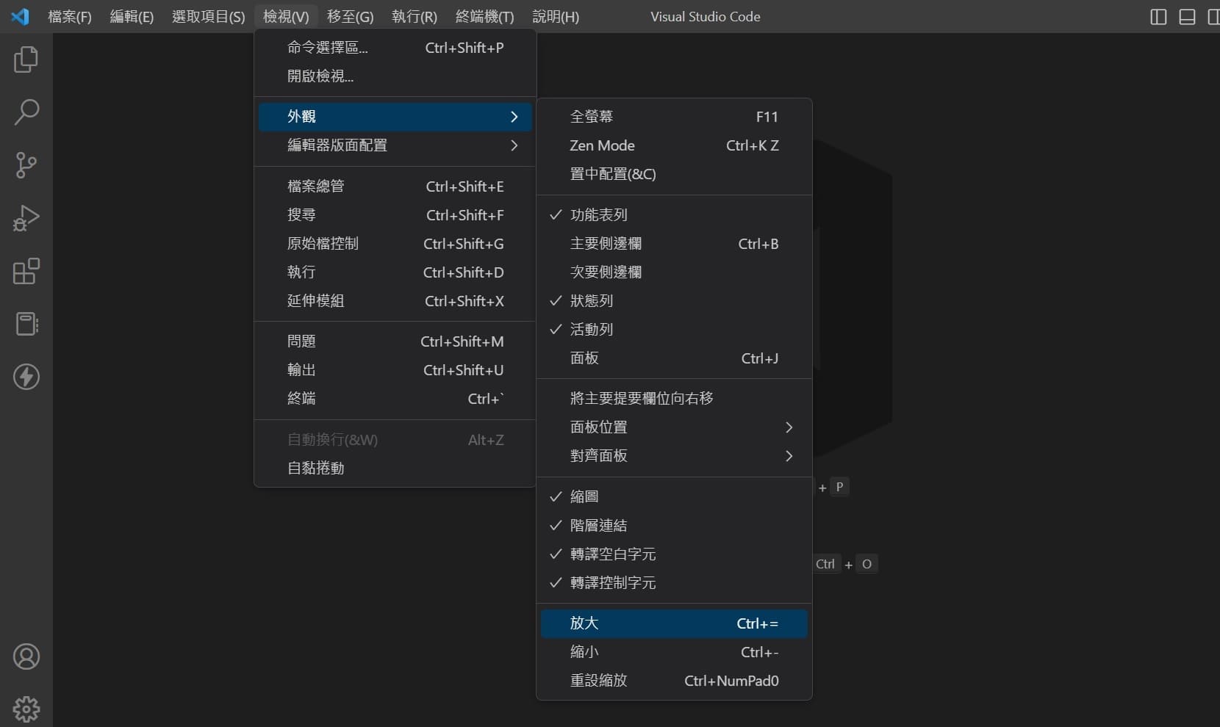Open the Run and Debug icon
Image resolution: width=1220 pixels, height=727 pixels.
(x=26, y=218)
